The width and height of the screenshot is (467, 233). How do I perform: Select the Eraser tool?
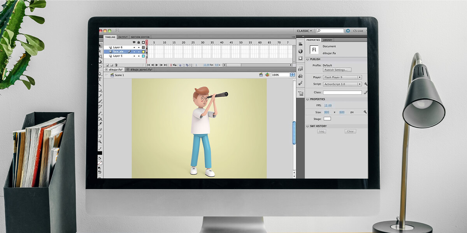(100, 130)
